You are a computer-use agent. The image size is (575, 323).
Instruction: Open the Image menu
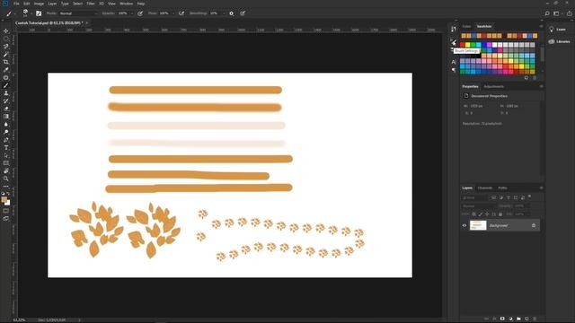pos(39,4)
